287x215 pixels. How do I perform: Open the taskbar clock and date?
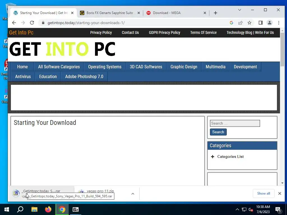(x=263, y=209)
